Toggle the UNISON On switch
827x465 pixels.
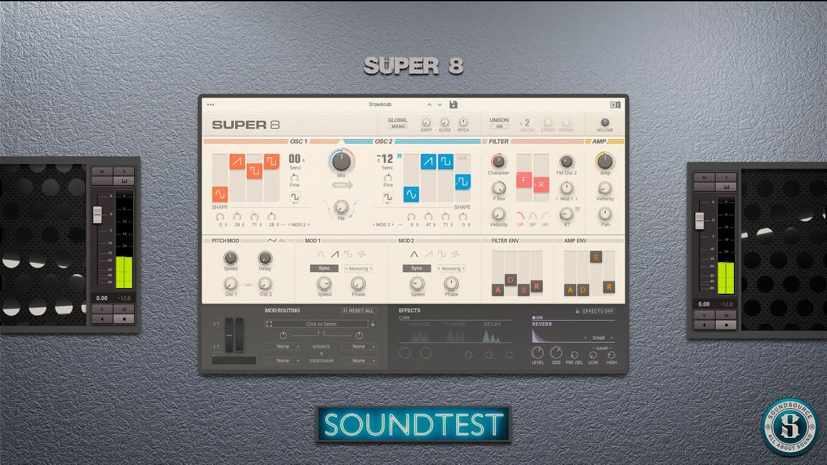coord(499,127)
